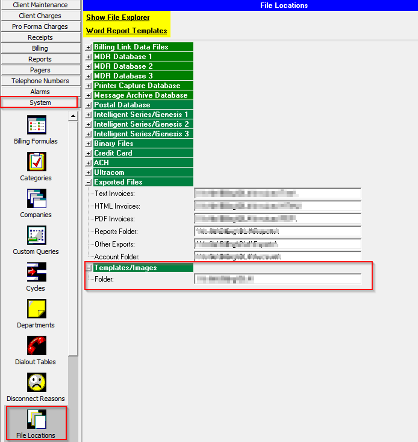Open the Reports sidebar tab
Viewport: 418px width, 442px height.
pyautogui.click(x=40, y=59)
